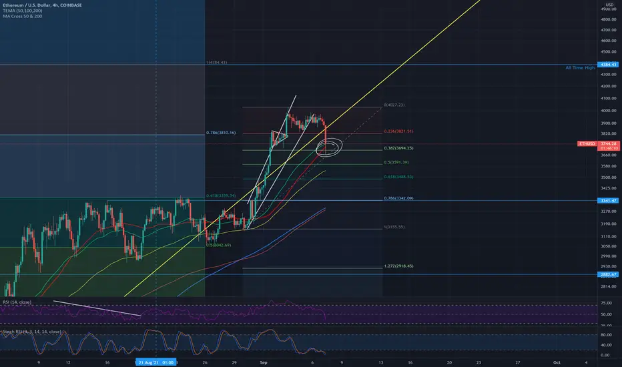
Task: Select the Fib label 0.786(3342.09)
Action: click(x=398, y=198)
